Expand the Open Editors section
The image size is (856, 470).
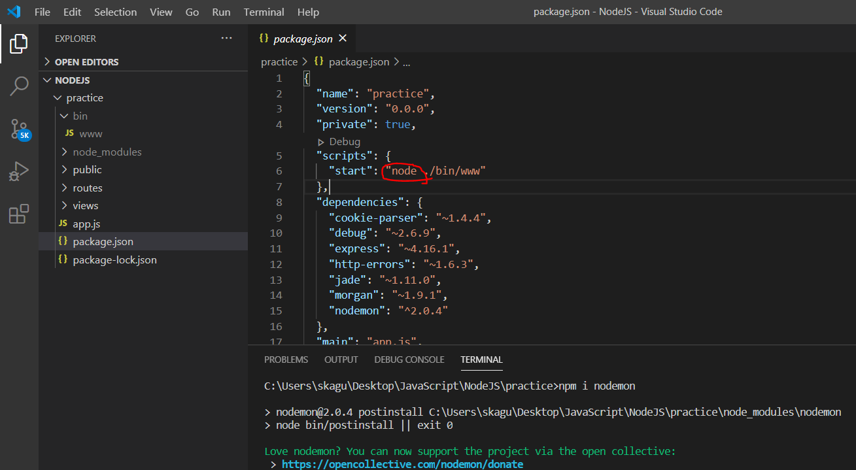tap(47, 61)
